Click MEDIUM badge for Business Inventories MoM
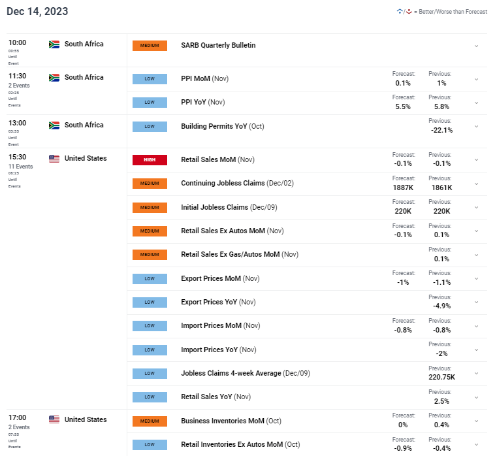The image size is (495, 456). [150, 421]
